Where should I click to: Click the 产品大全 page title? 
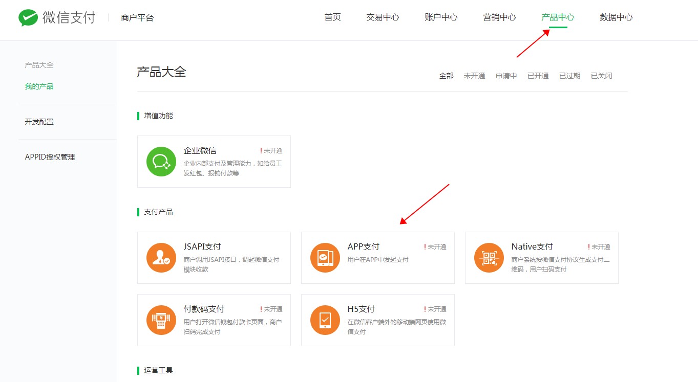coord(161,72)
